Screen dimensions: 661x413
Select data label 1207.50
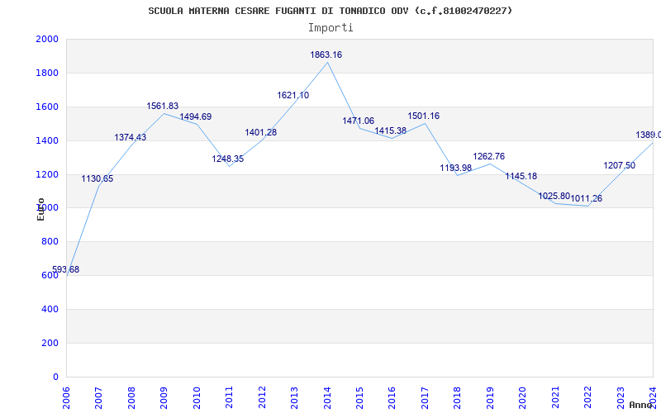pyautogui.click(x=619, y=166)
